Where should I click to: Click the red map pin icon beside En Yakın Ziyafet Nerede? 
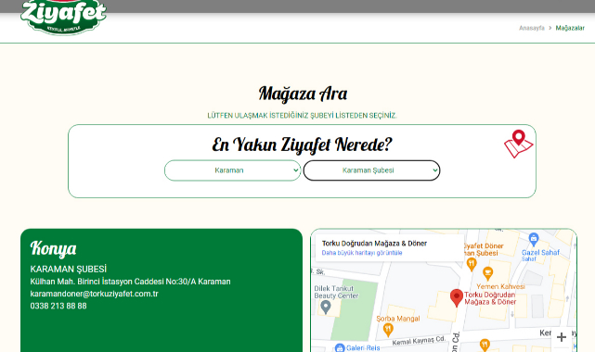click(518, 144)
